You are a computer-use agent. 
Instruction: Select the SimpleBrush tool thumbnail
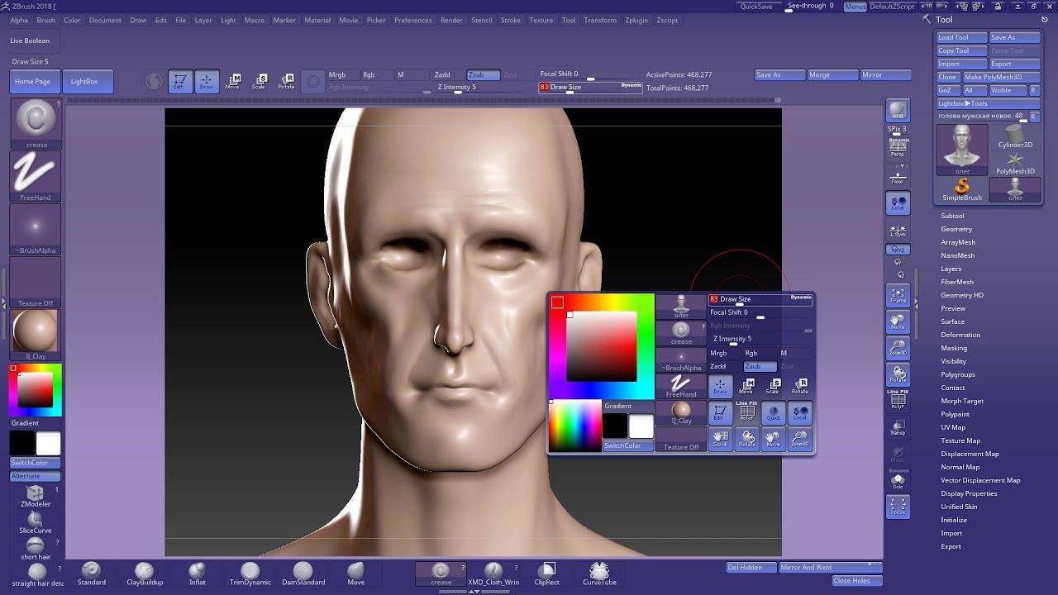(962, 188)
